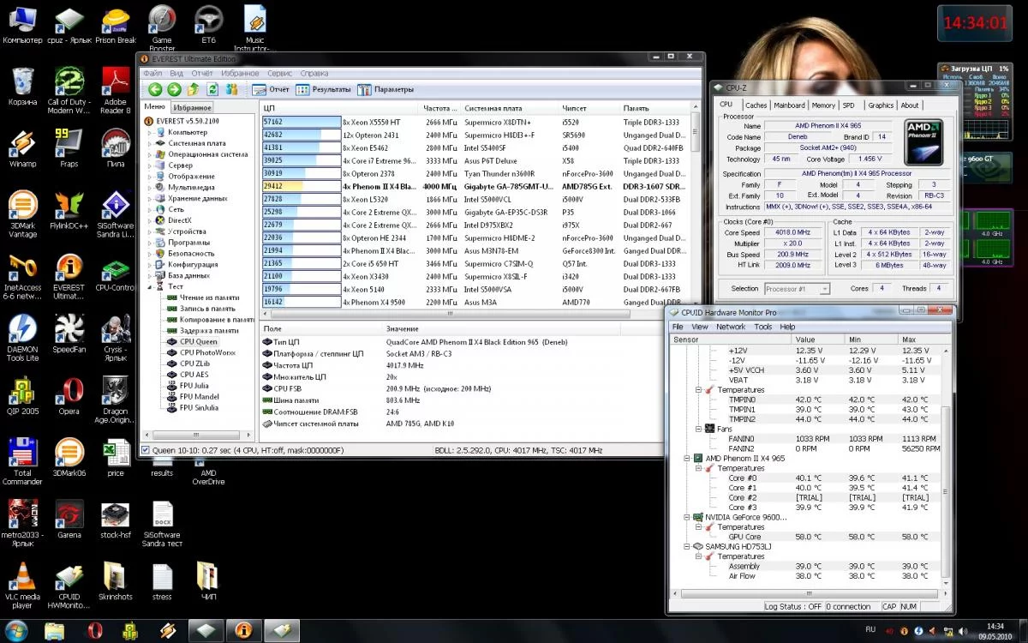Switch to the Caches tab in CPU-Z

[756, 105]
